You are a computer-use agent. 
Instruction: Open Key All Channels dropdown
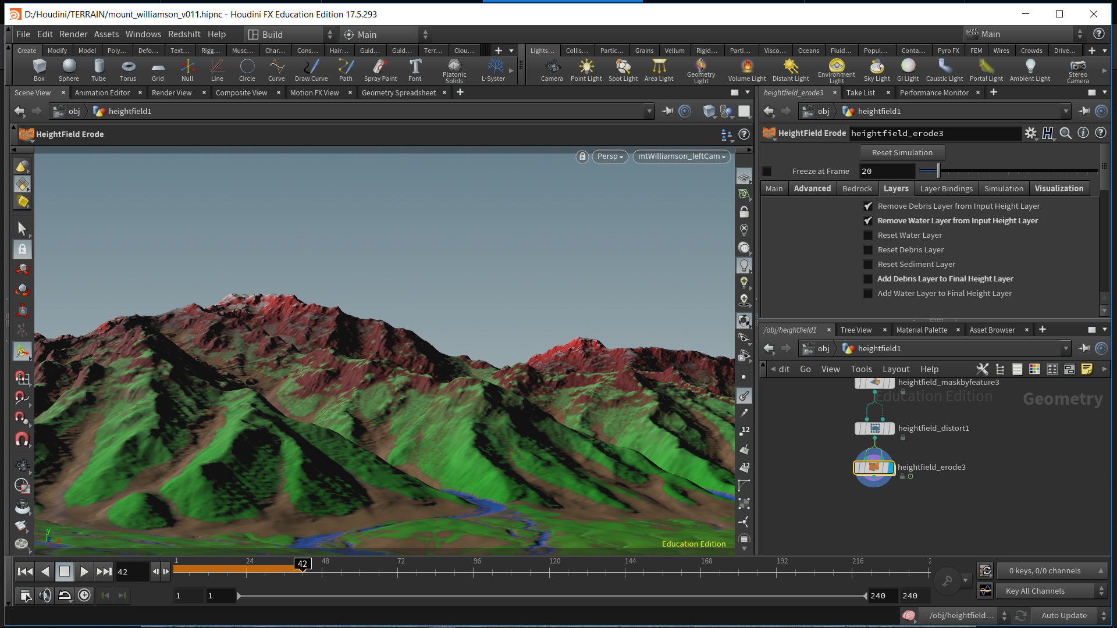click(1052, 591)
